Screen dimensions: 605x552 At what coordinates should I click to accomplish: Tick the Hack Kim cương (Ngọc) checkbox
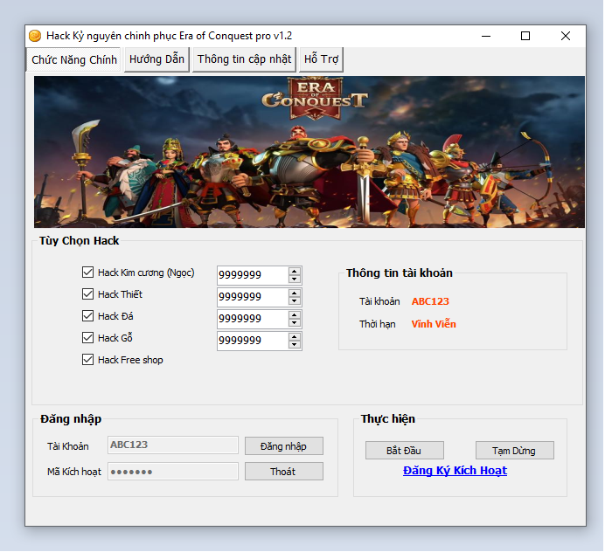coord(87,273)
